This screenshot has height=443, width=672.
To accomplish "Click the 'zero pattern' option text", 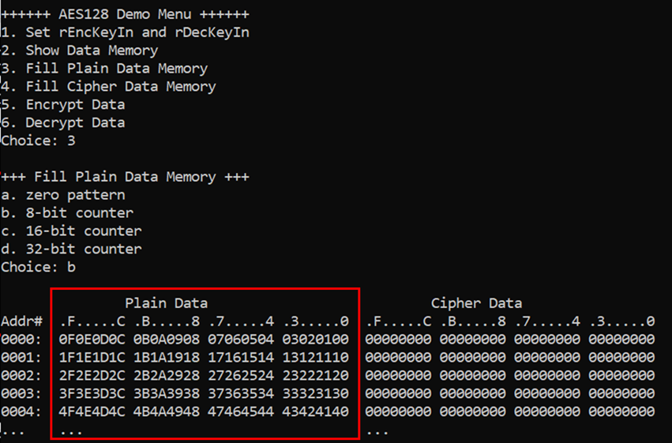I will click(76, 195).
